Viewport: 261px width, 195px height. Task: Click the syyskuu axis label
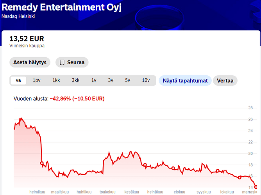[204, 192]
